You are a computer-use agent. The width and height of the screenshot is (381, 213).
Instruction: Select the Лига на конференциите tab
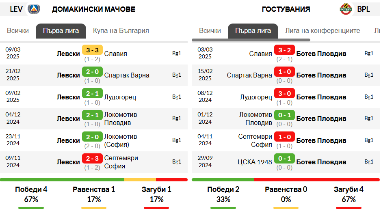coord(323,31)
